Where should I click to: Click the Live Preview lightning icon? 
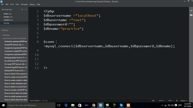[191, 11]
